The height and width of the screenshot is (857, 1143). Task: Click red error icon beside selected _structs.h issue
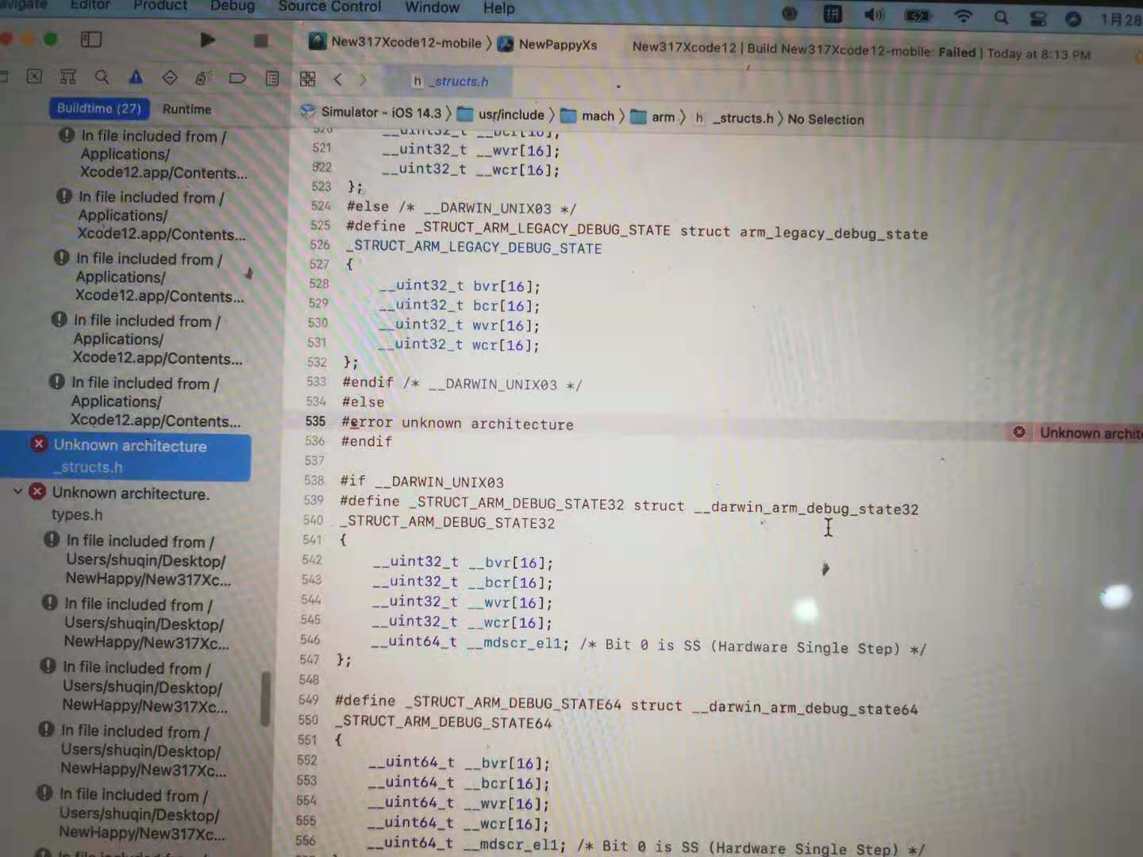click(x=38, y=444)
